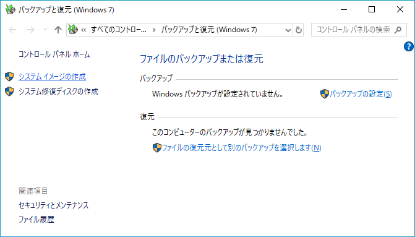Click the バックアップ section header
This screenshot has height=237, width=415.
[x=156, y=79]
